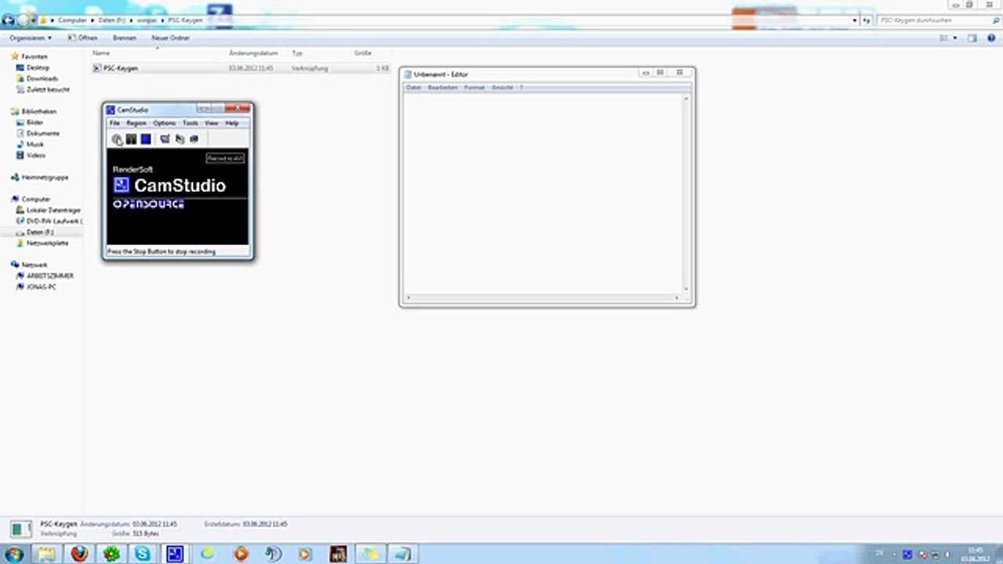1003x564 pixels.
Task: Open Skype from the taskbar
Action: [143, 554]
